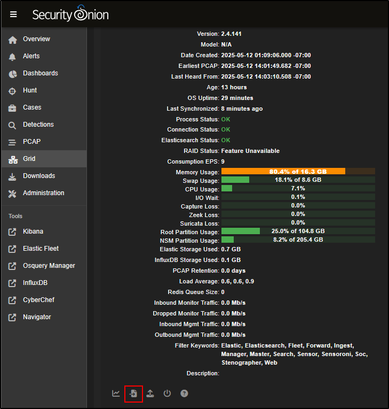
Task: Navigate to Hunt
Action: pyautogui.click(x=30, y=90)
